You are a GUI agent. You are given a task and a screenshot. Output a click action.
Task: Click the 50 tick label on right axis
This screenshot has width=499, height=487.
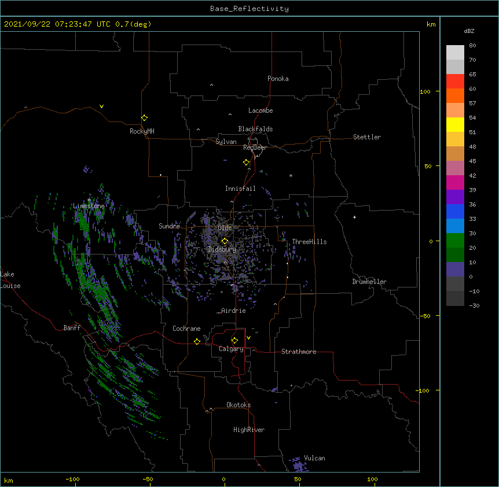(428, 166)
